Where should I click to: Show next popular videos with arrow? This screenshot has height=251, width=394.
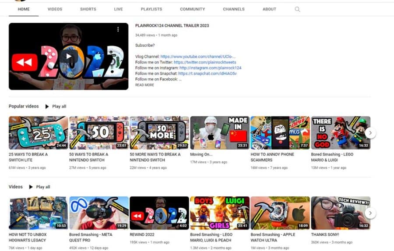coord(370,133)
